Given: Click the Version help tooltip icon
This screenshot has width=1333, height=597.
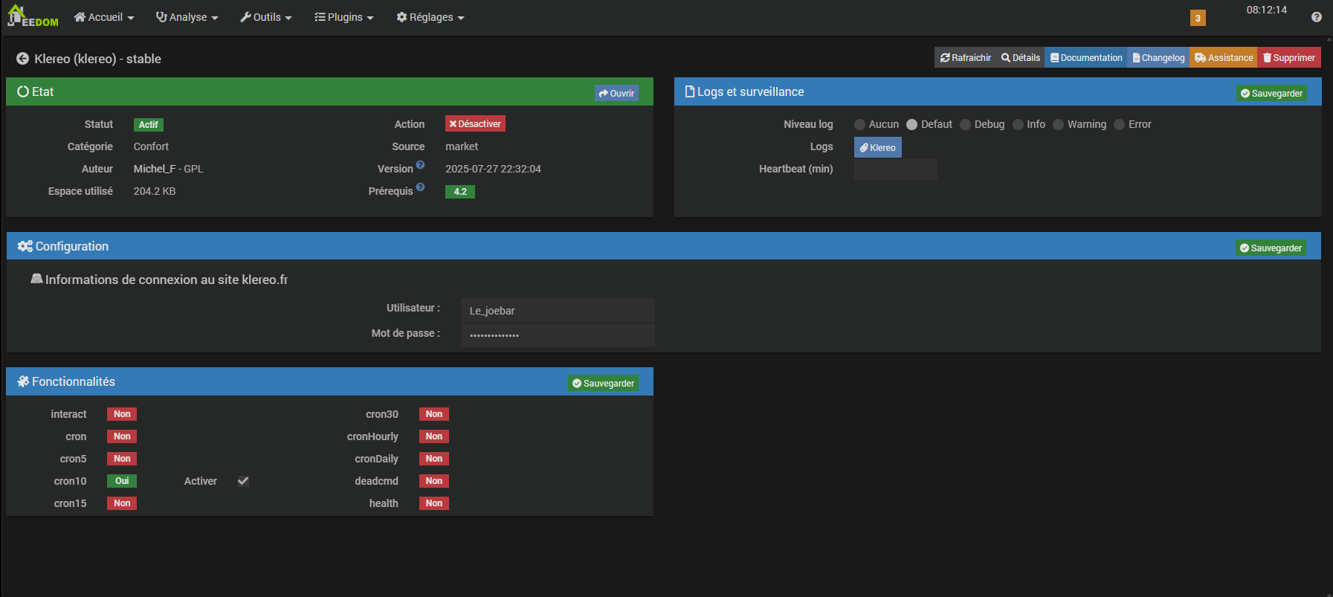Looking at the screenshot, I should [x=420, y=165].
